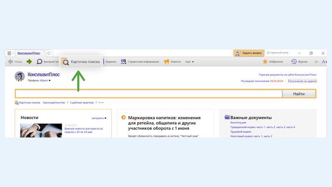This screenshot has height=187, width=332.
Task: Open Законодательство search card link
Action: pos(54,102)
